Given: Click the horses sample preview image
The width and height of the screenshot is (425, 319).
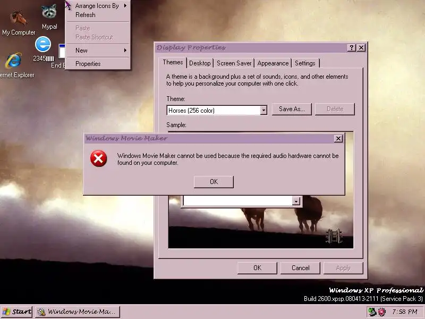Looking at the screenshot, I should [261, 222].
